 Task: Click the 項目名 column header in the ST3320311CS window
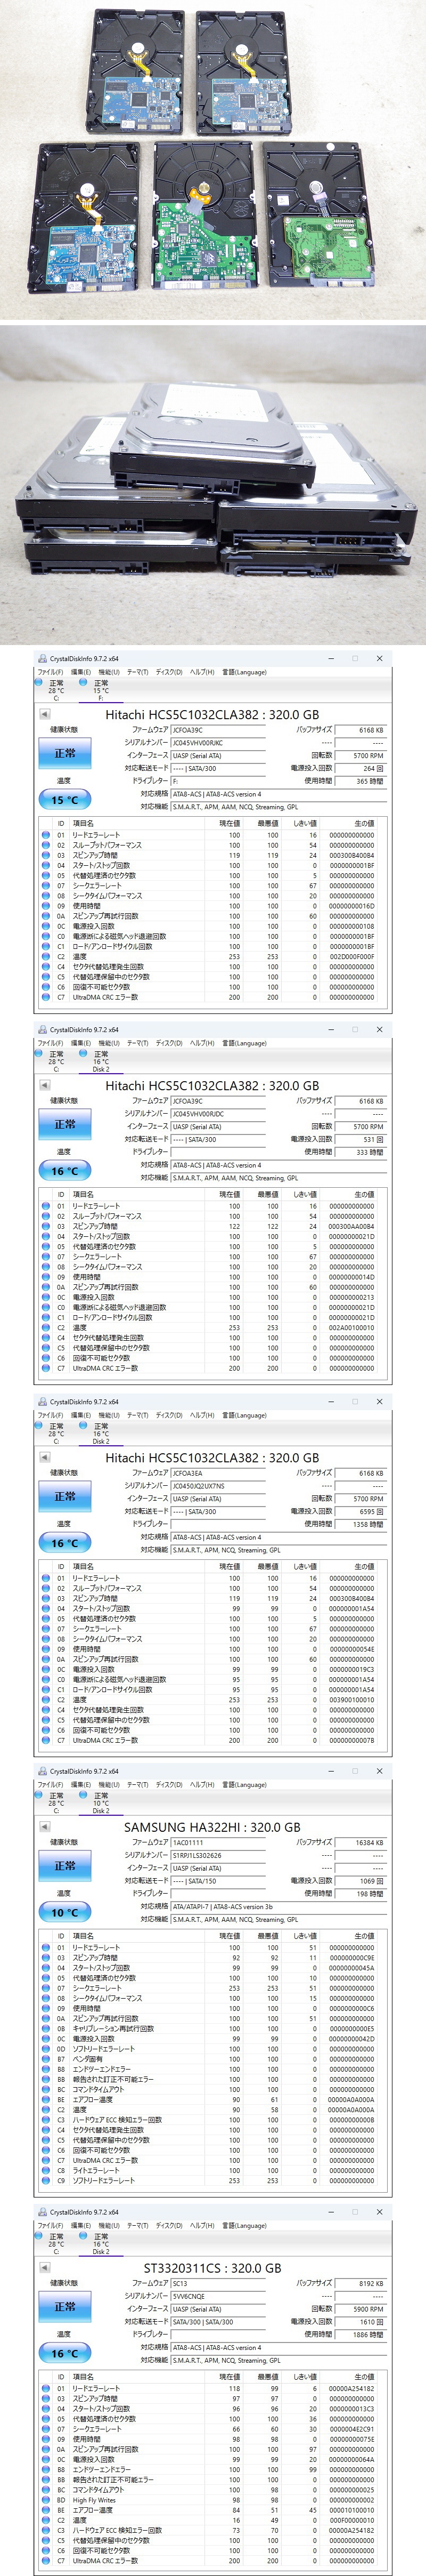(x=83, y=2377)
